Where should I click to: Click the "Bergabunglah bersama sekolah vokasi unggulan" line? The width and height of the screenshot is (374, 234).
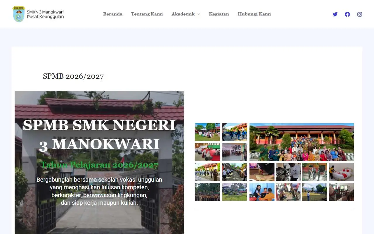coord(99,180)
